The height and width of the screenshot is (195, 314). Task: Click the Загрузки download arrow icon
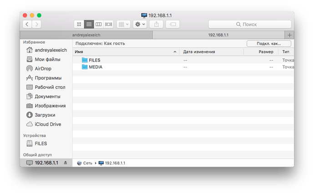[x=30, y=115]
